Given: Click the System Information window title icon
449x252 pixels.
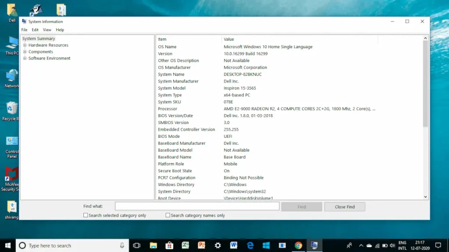Looking at the screenshot, I should (24, 21).
